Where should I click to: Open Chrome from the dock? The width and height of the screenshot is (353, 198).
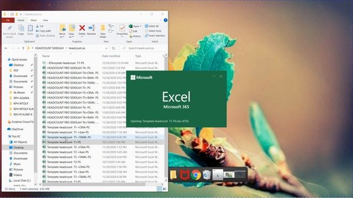click(x=196, y=175)
